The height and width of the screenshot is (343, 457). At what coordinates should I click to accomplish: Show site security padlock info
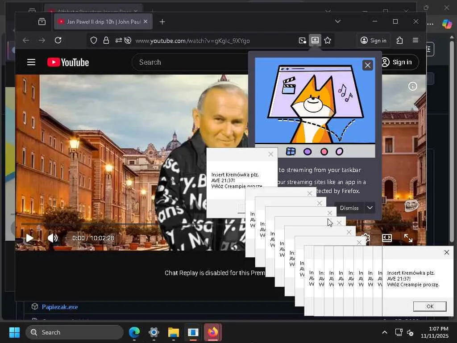tap(106, 40)
